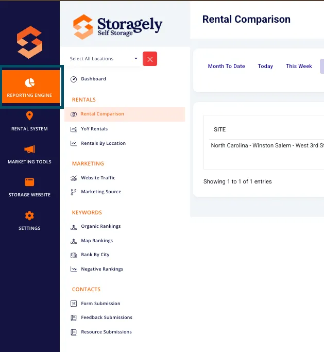Open the Reporting Engine section
The image size is (324, 352).
(31, 87)
